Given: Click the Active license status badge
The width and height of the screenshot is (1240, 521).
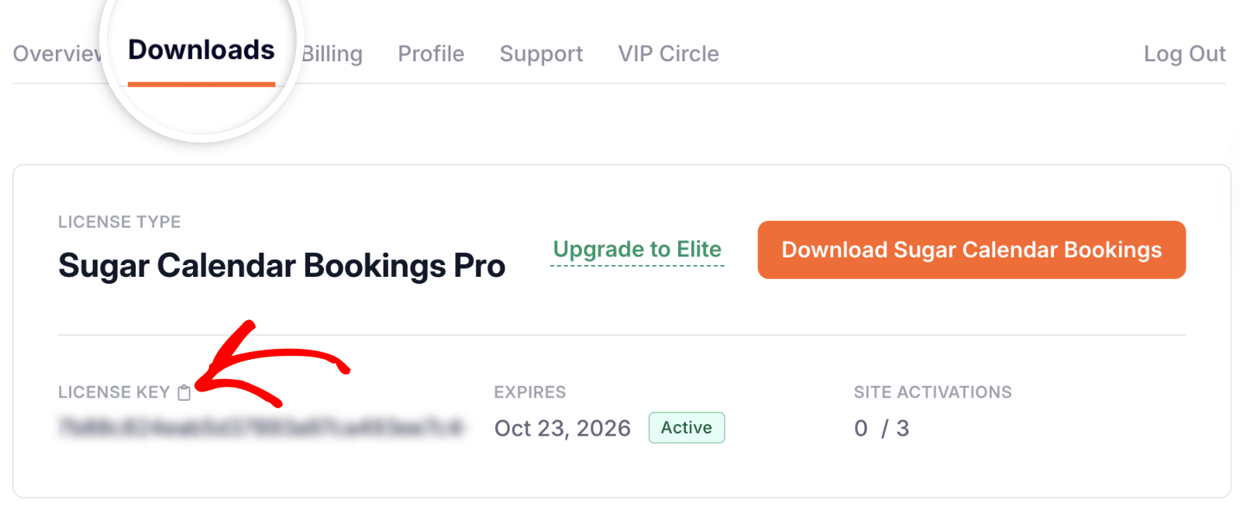Looking at the screenshot, I should coord(686,427).
